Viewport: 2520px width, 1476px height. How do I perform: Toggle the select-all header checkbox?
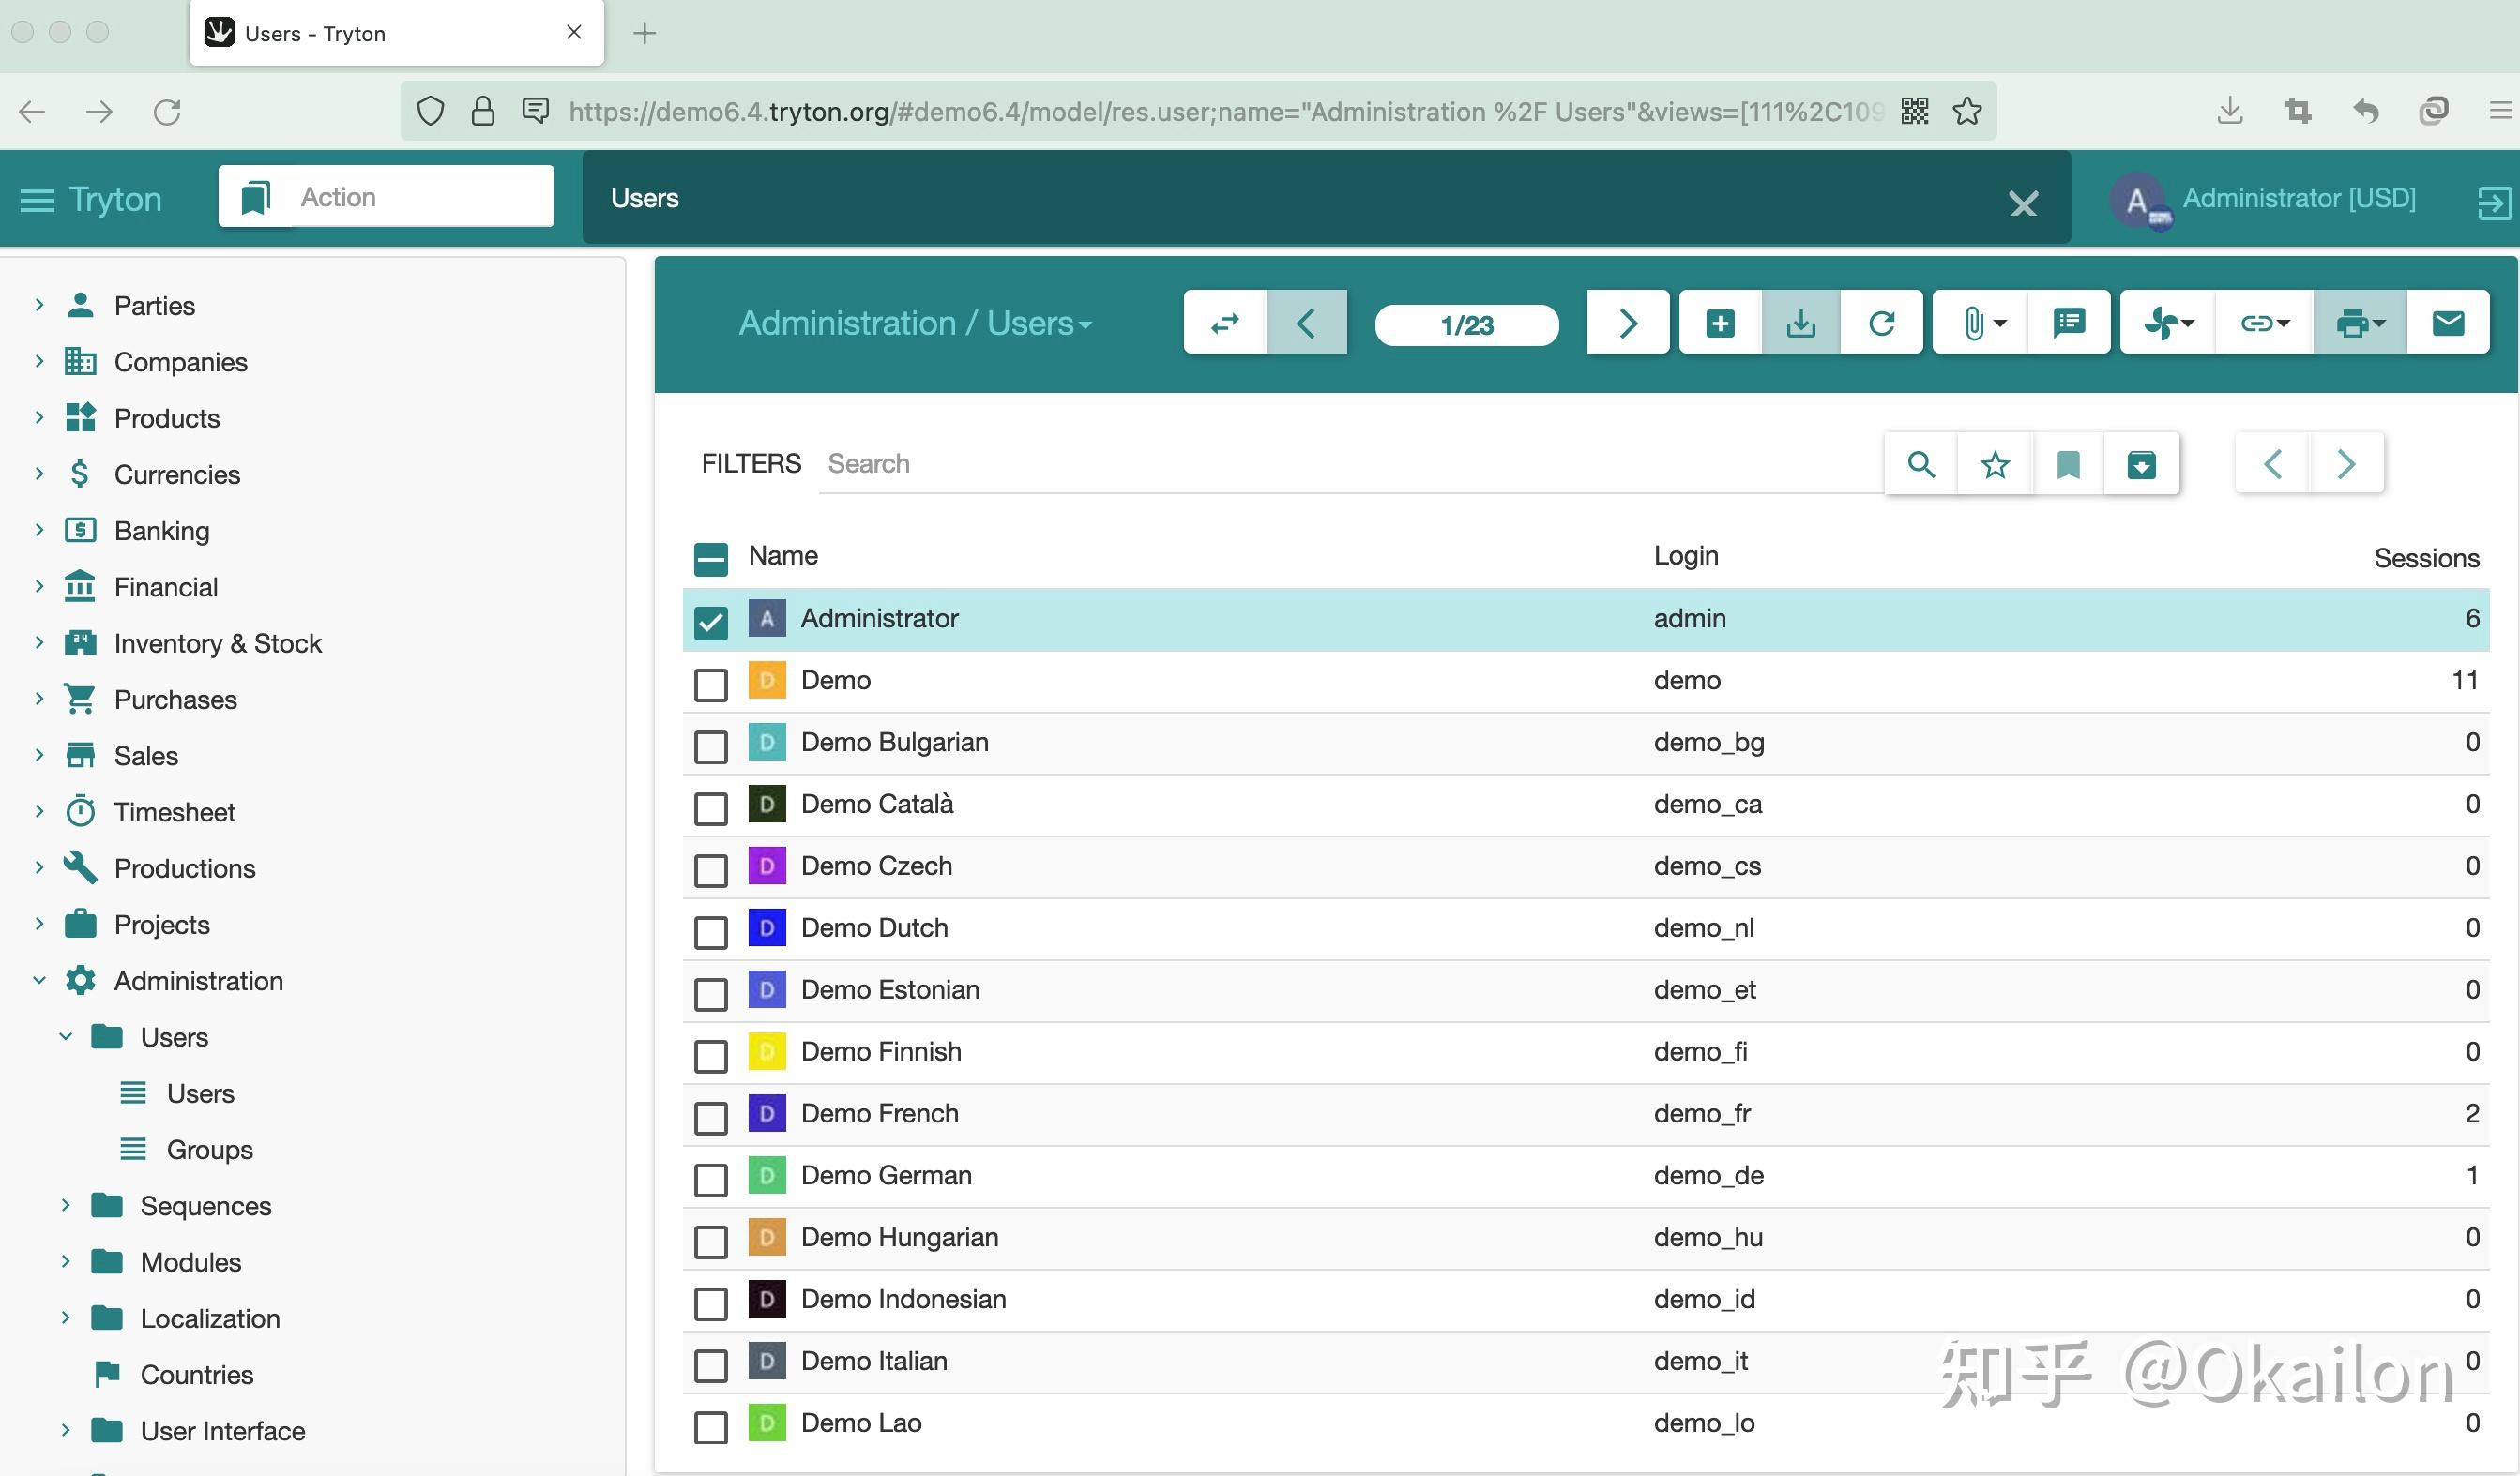(x=711, y=559)
